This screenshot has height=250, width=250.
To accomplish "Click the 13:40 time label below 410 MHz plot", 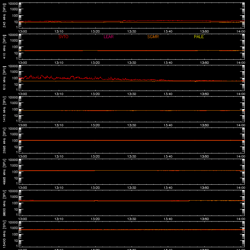I will tap(168, 63).
